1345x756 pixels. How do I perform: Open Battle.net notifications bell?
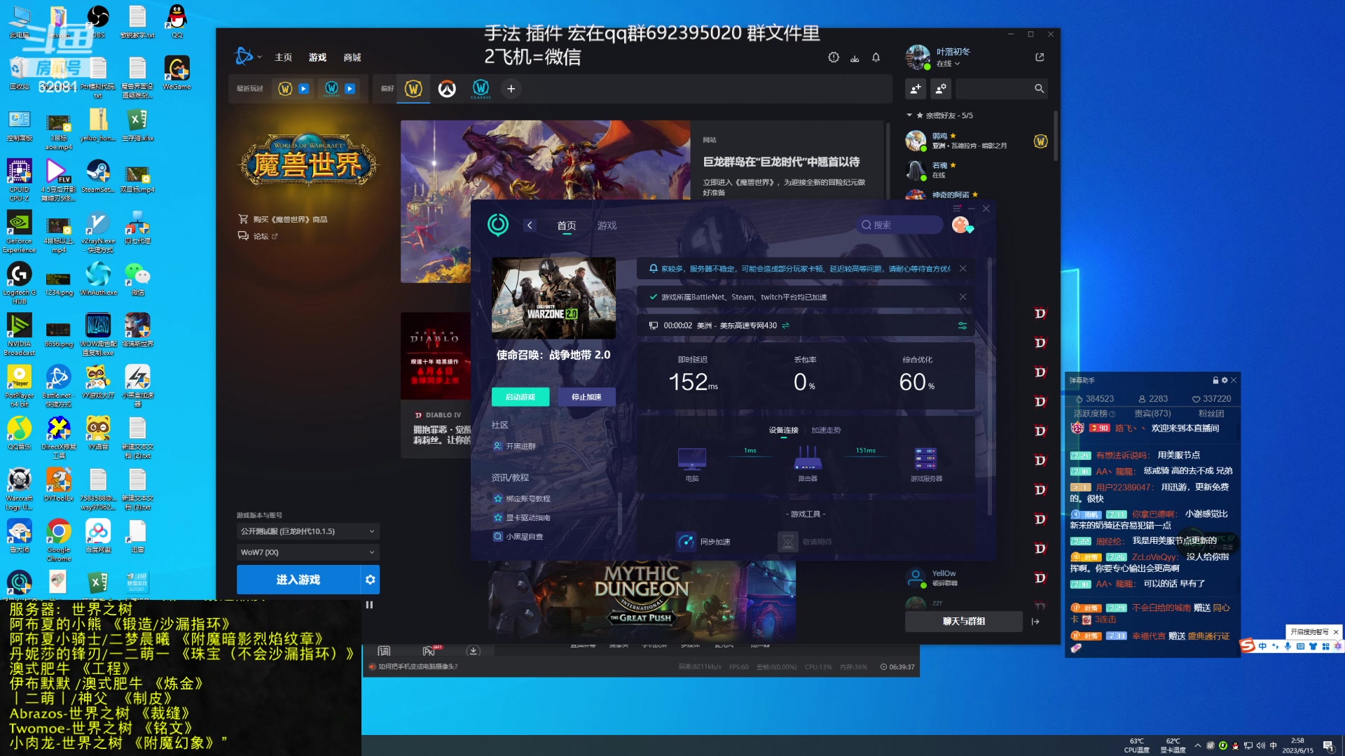click(x=876, y=58)
